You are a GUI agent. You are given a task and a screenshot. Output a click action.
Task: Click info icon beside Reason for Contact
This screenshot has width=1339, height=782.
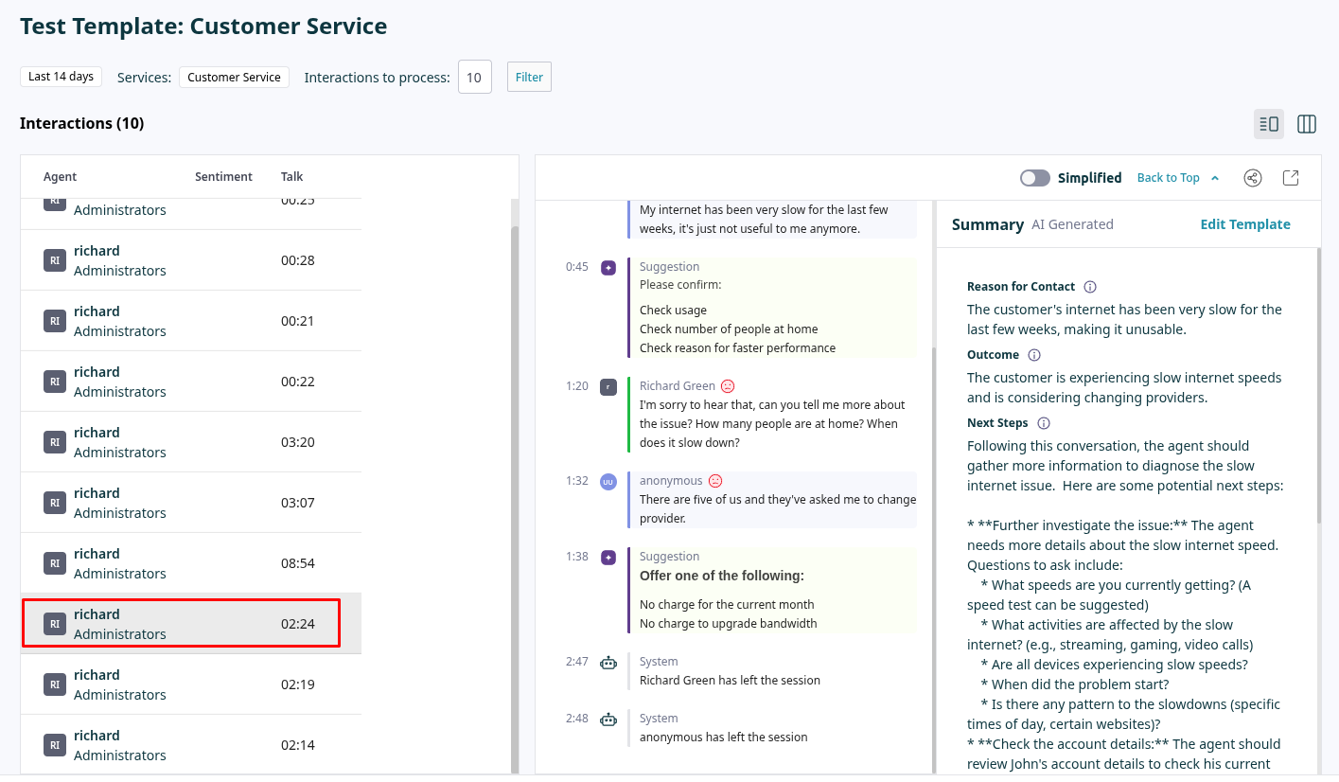[1090, 287]
